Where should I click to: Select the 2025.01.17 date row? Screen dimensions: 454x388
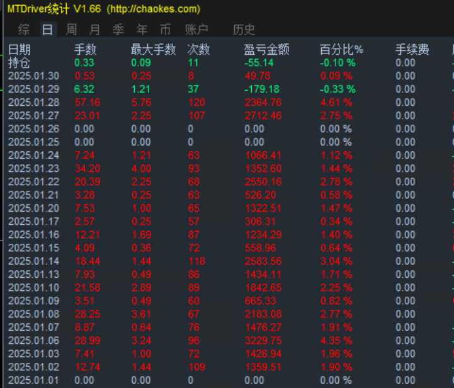click(x=33, y=222)
